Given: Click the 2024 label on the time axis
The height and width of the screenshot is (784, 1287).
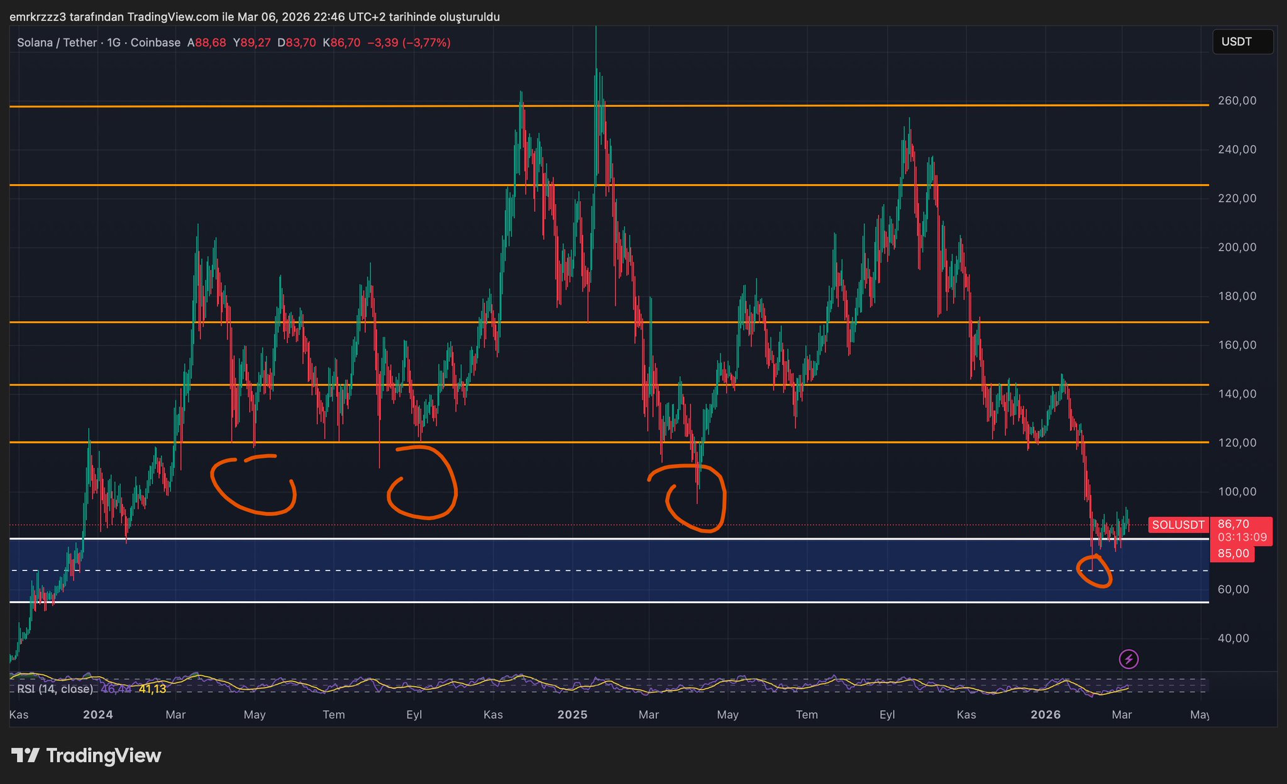Looking at the screenshot, I should coord(98,714).
